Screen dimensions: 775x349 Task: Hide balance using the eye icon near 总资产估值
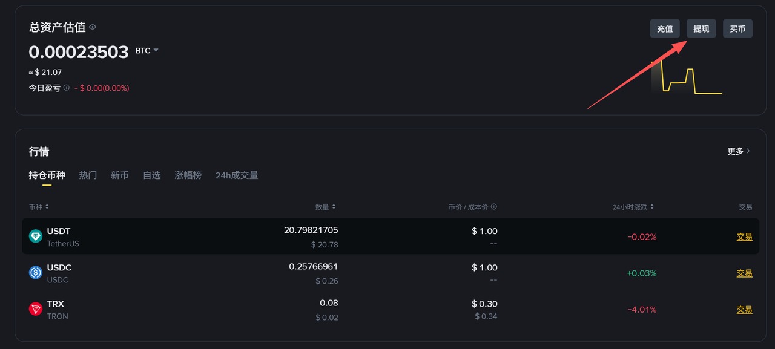(92, 27)
